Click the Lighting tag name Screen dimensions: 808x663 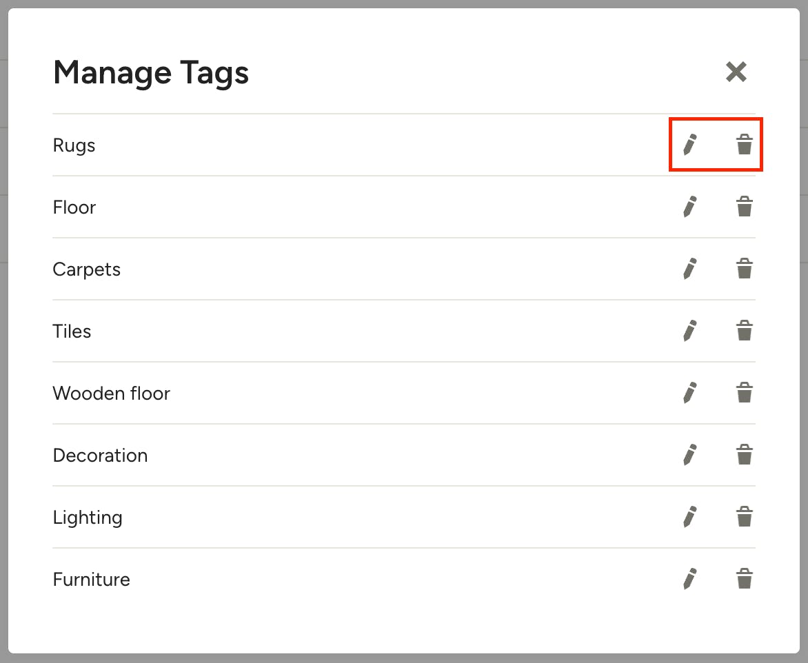click(x=88, y=517)
